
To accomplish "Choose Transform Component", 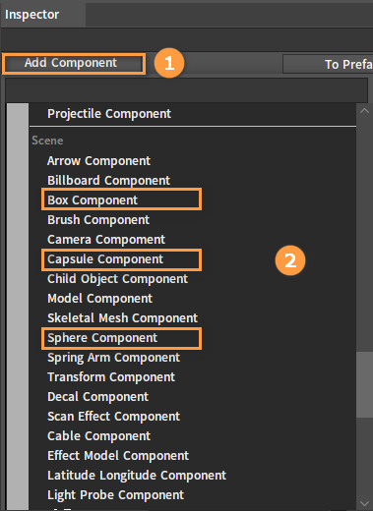I will click(111, 377).
